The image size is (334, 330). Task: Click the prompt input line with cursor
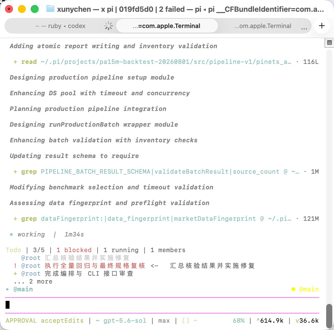[162, 305]
